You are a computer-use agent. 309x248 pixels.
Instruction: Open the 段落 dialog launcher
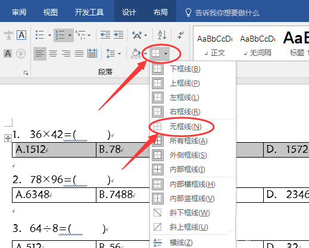[26, 73]
